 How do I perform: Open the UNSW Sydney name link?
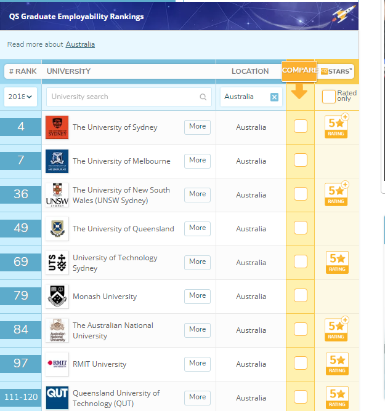coord(121,195)
